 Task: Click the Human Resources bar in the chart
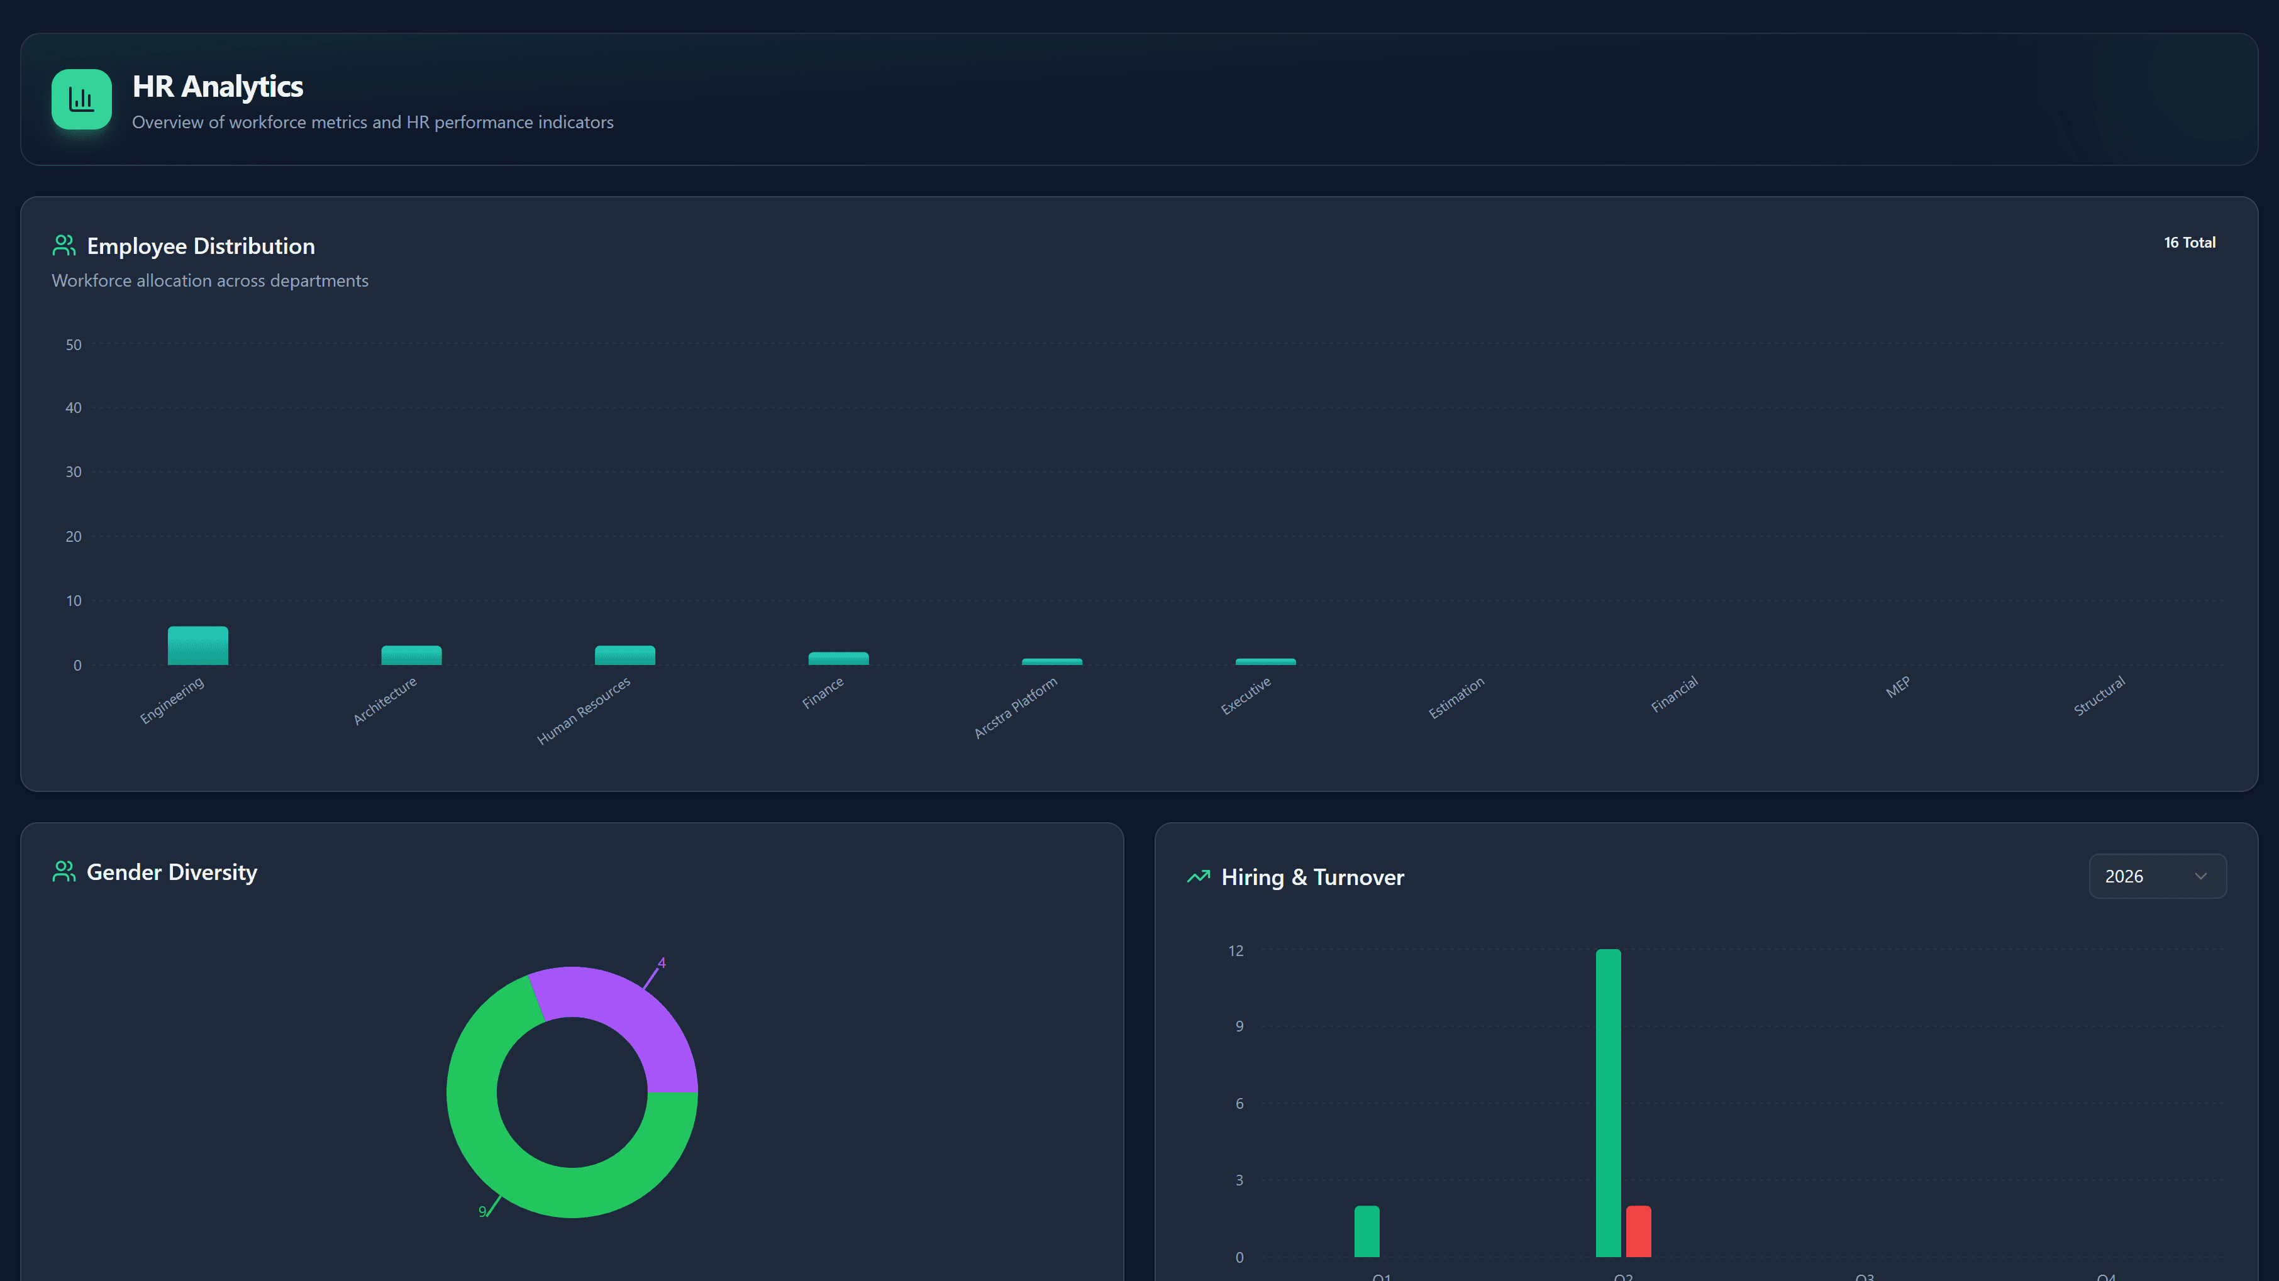(x=624, y=655)
